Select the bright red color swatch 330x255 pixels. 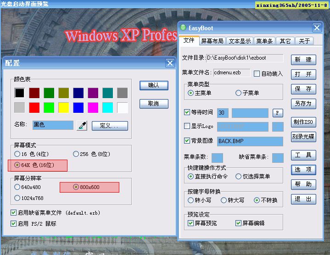[x=34, y=108]
